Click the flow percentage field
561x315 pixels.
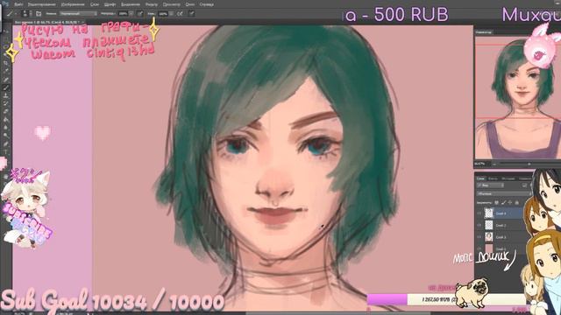pyautogui.click(x=163, y=14)
